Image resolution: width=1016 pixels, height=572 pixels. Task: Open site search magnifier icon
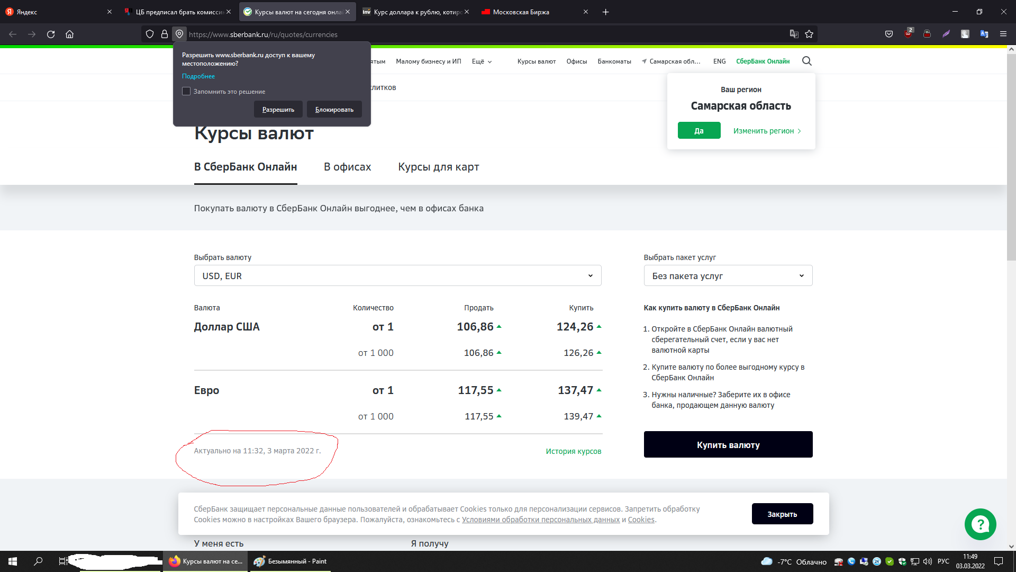(x=806, y=61)
